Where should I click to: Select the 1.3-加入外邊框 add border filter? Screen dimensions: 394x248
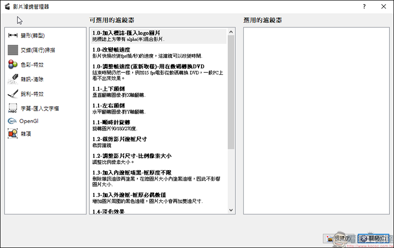click(x=159, y=198)
